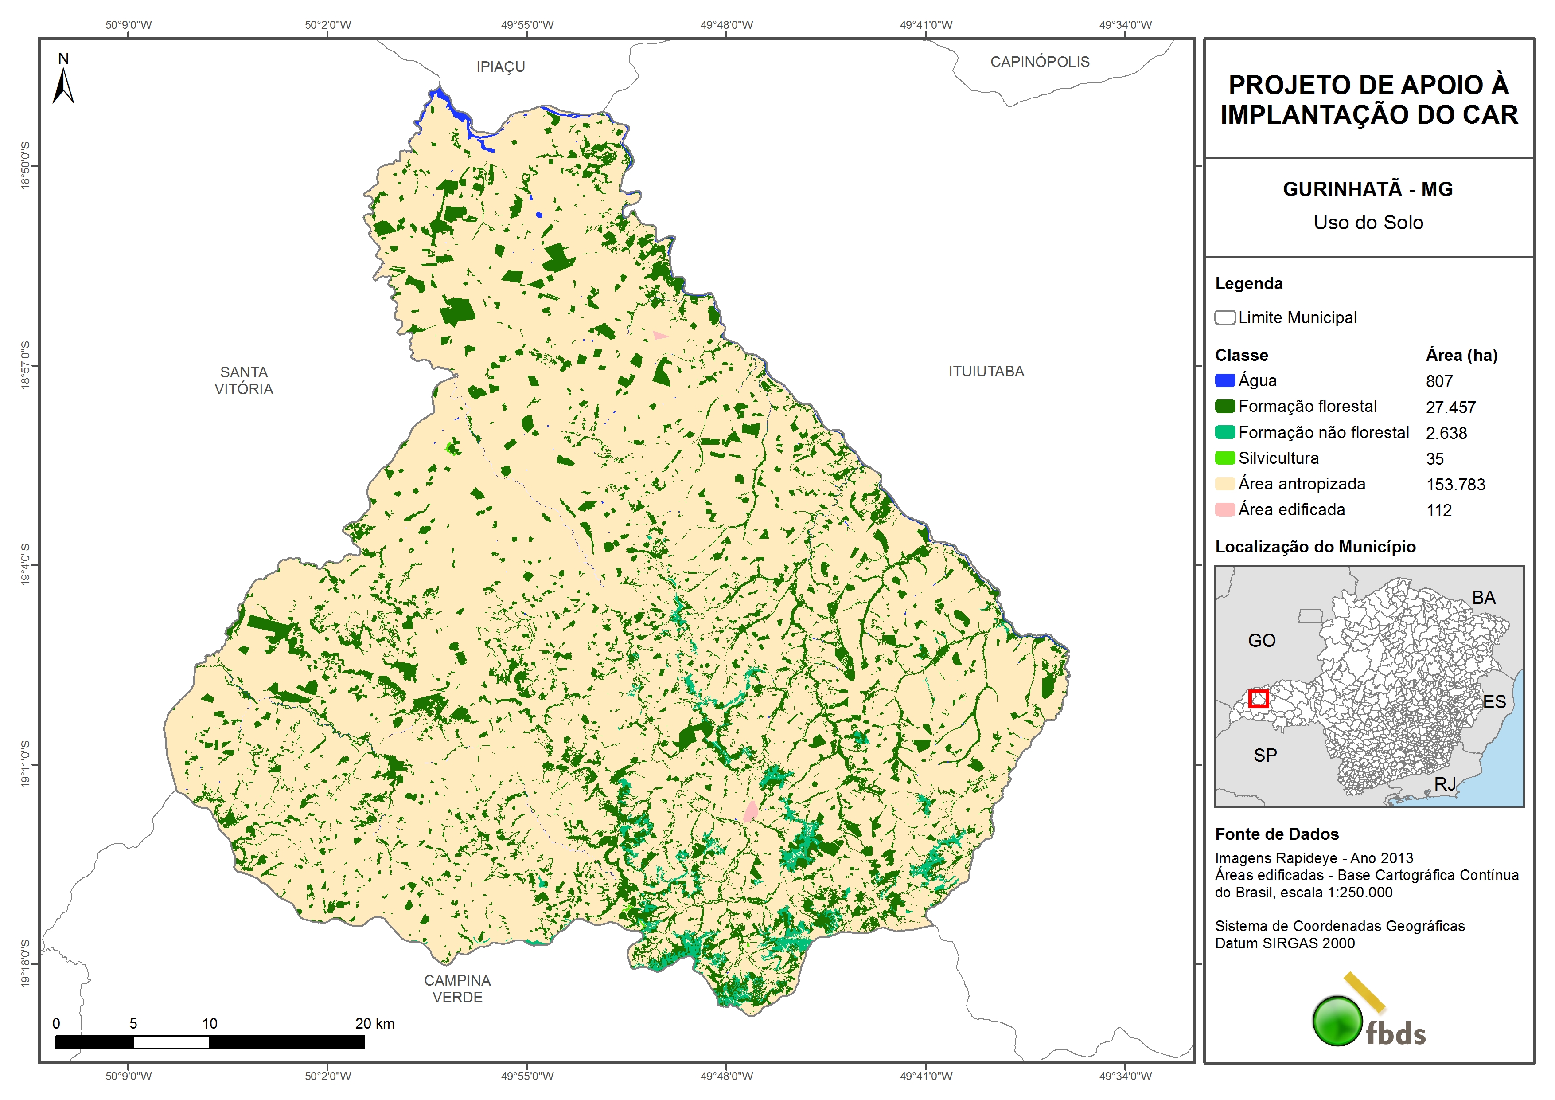Click the dark green Formação florestal swatch
This screenshot has width=1555, height=1100.
1224,406
